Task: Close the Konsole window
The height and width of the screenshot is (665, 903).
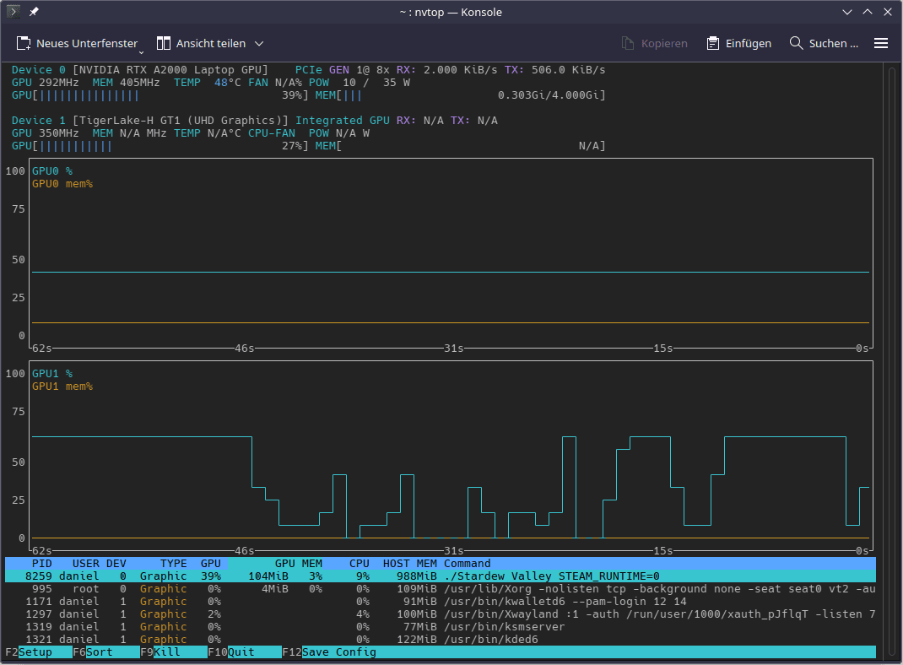Action: click(x=888, y=12)
